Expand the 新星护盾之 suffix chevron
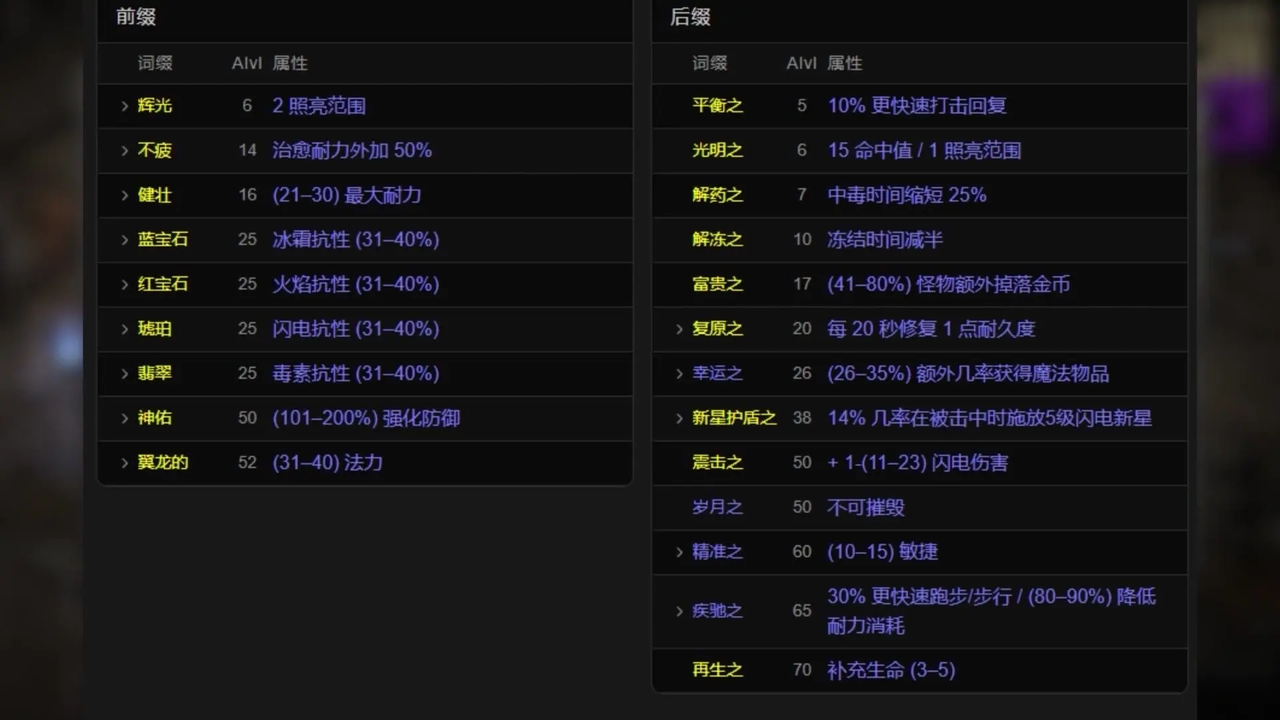 679,419
